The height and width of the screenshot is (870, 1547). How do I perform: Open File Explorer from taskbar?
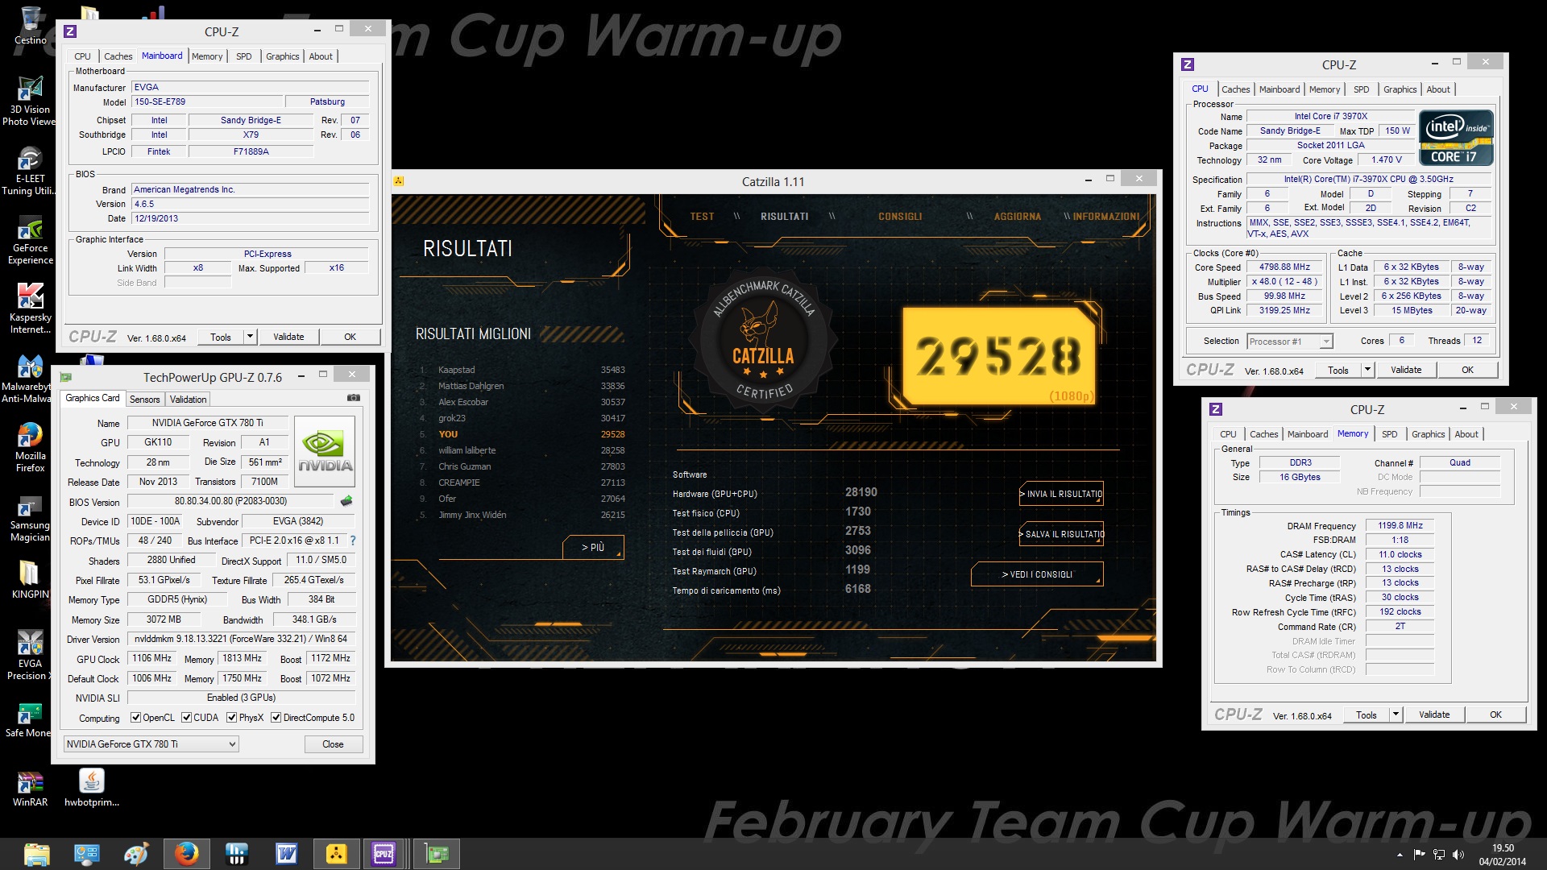click(36, 854)
